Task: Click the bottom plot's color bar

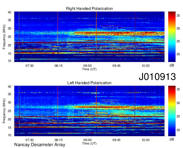Action: pyautogui.click(x=172, y=111)
